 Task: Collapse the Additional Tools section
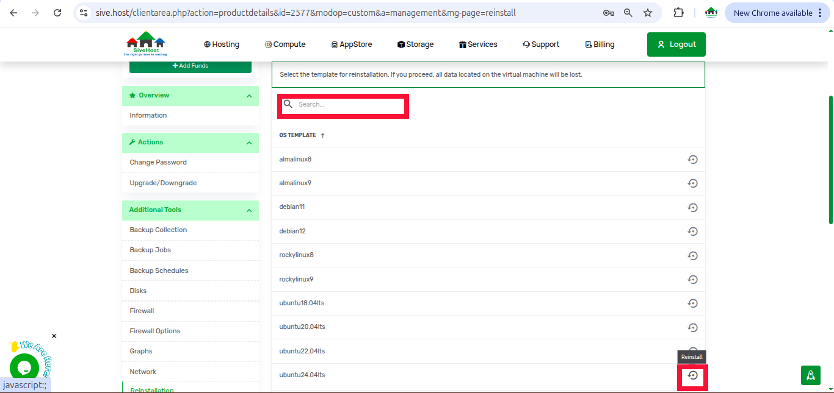tap(249, 210)
